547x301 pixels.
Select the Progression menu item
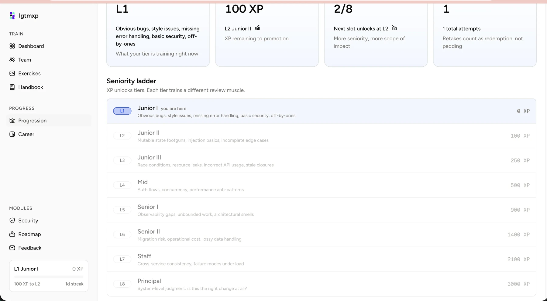pos(49,121)
